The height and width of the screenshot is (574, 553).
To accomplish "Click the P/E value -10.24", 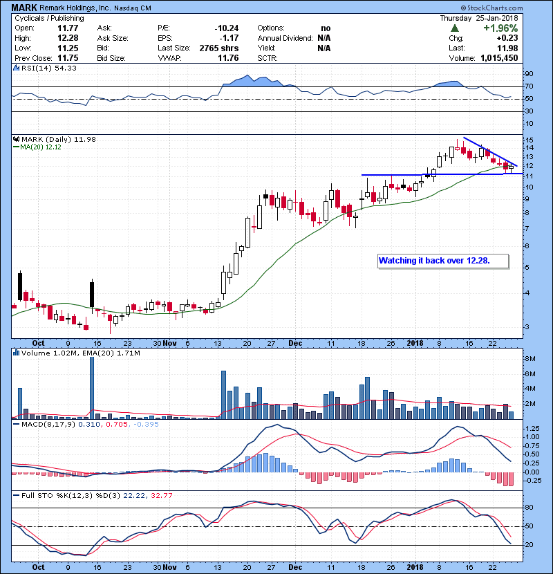I will point(227,28).
